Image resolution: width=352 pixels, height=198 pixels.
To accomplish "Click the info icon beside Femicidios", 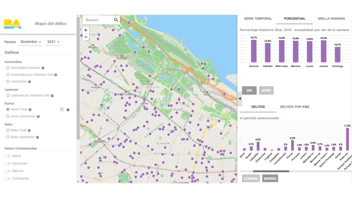I will tap(30, 82).
